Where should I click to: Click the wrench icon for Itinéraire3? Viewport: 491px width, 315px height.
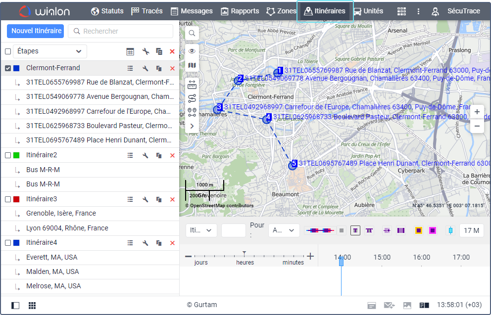click(146, 199)
